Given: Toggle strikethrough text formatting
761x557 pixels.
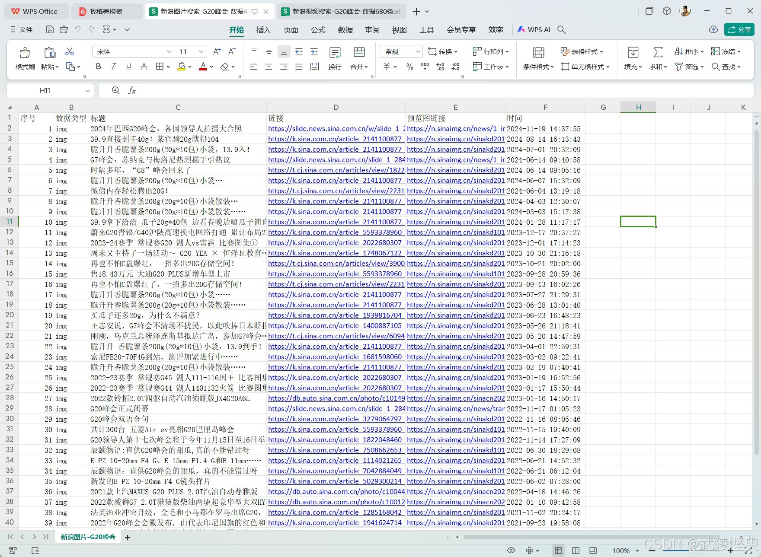Looking at the screenshot, I should click(144, 67).
